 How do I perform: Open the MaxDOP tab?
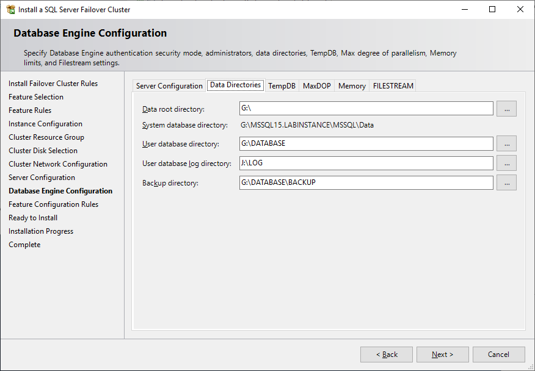316,86
